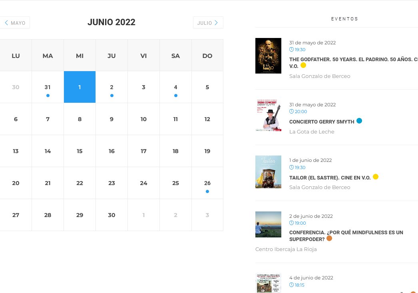The height and width of the screenshot is (293, 418).
Task: Select June 24 in the calendar
Action: 144,183
